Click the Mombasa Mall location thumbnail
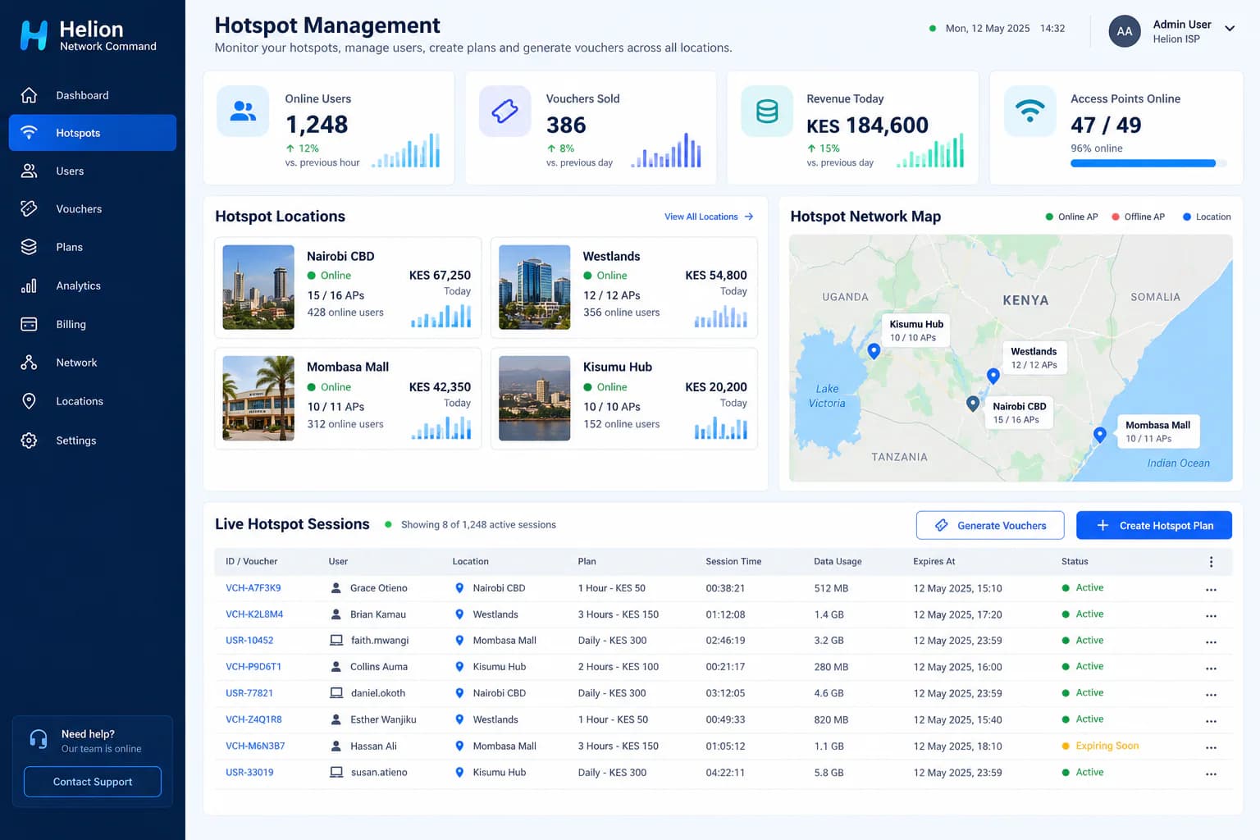This screenshot has width=1260, height=840. tap(258, 399)
